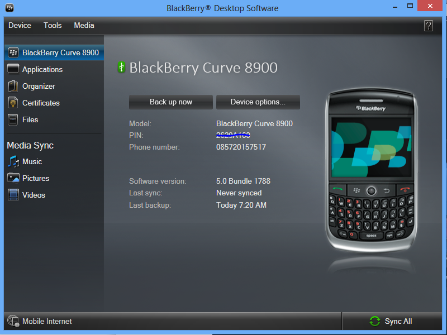Open the Applications section icon
This screenshot has width=447, height=335.
coord(13,69)
